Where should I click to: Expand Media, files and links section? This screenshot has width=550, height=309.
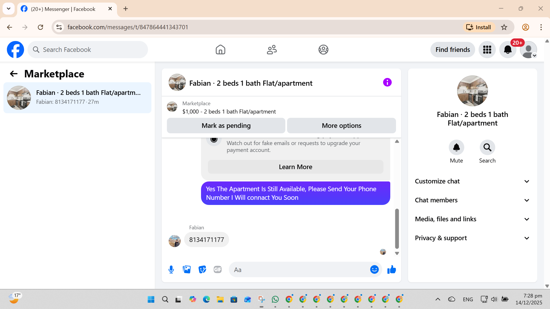(472, 219)
